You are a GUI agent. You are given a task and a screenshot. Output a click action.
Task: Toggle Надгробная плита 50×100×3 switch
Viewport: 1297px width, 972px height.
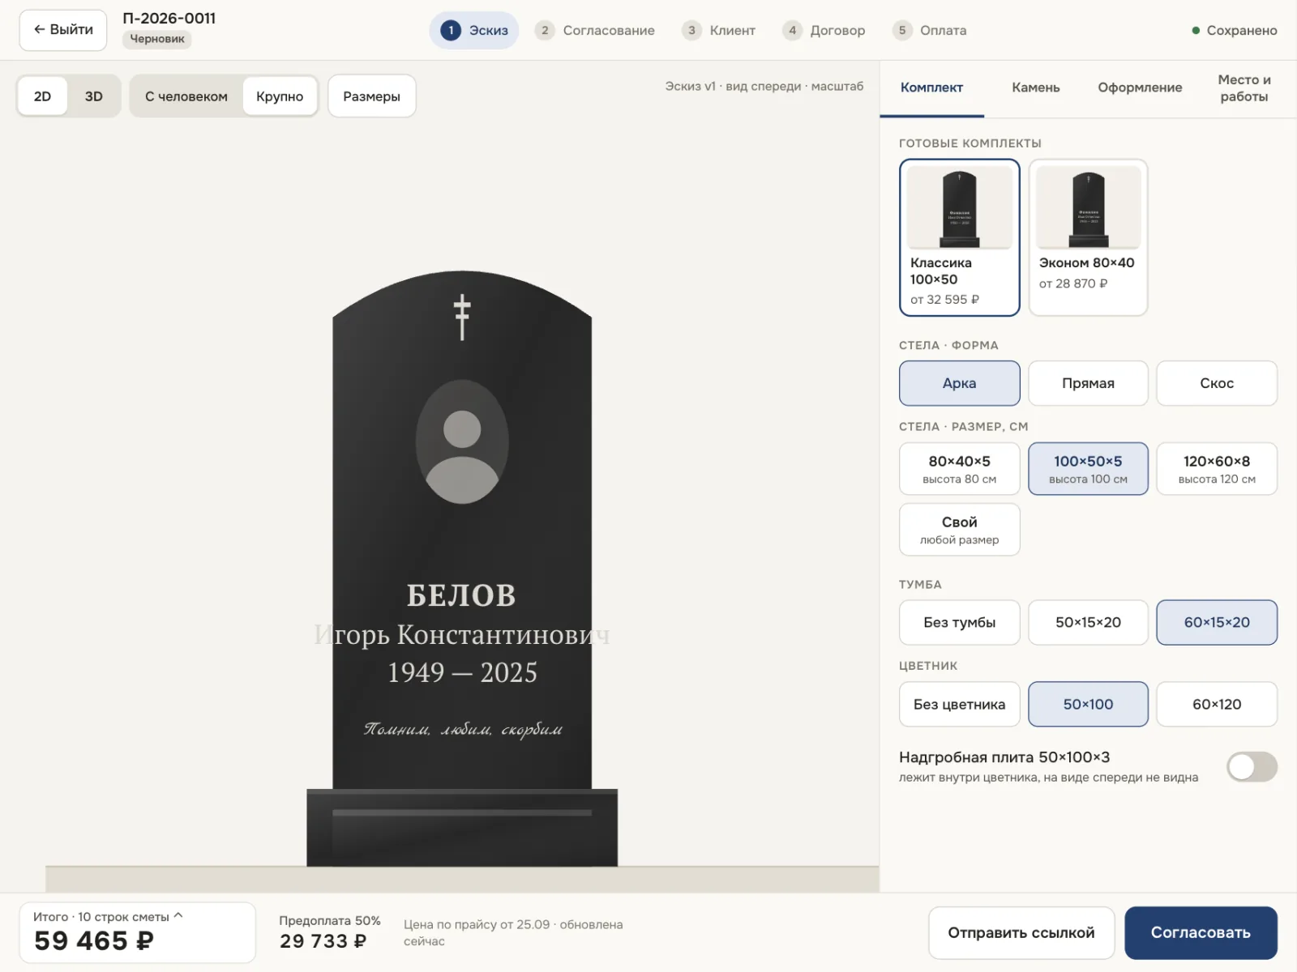pyautogui.click(x=1252, y=766)
